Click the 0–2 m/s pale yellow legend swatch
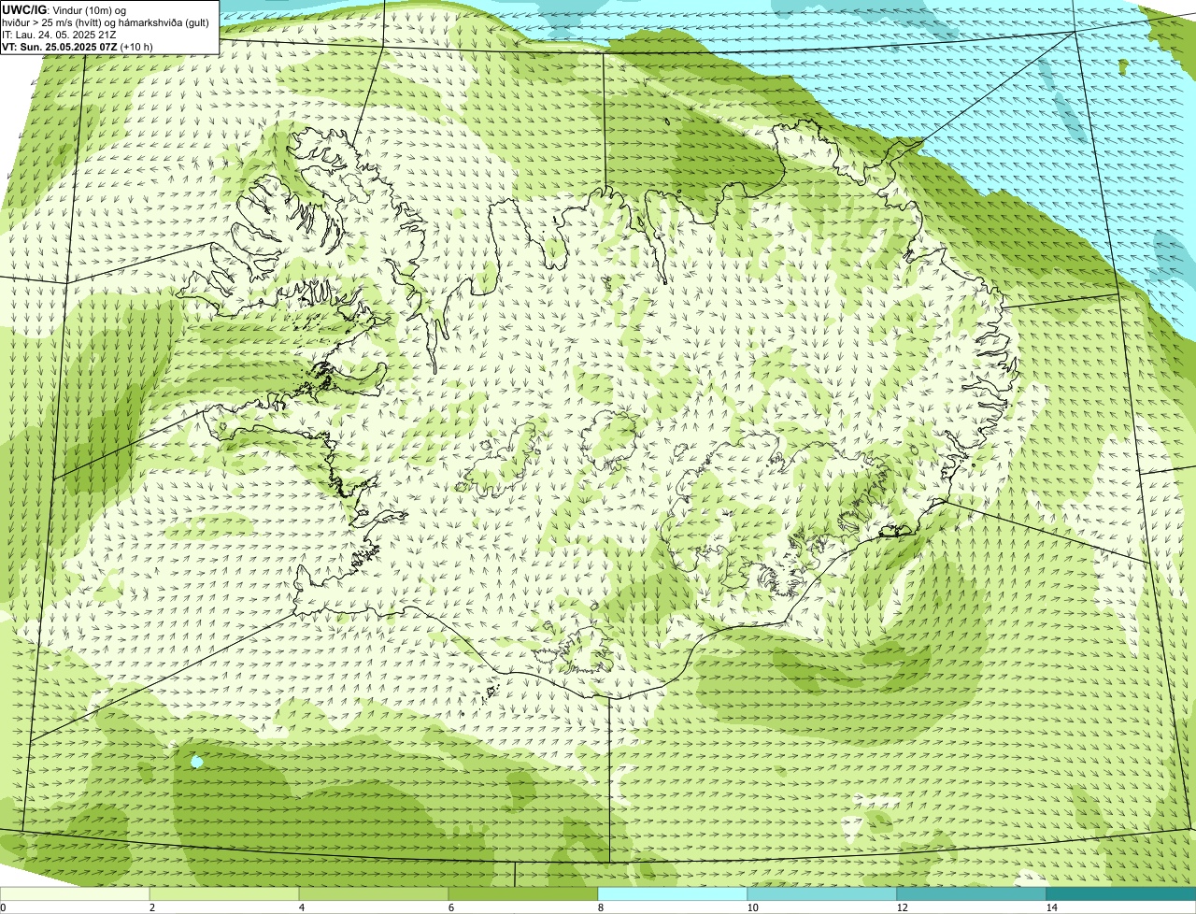The width and height of the screenshot is (1196, 914). pyautogui.click(x=75, y=893)
